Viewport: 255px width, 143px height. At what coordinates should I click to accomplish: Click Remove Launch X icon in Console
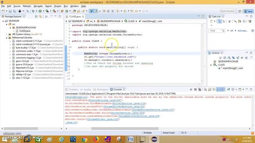tap(195, 89)
